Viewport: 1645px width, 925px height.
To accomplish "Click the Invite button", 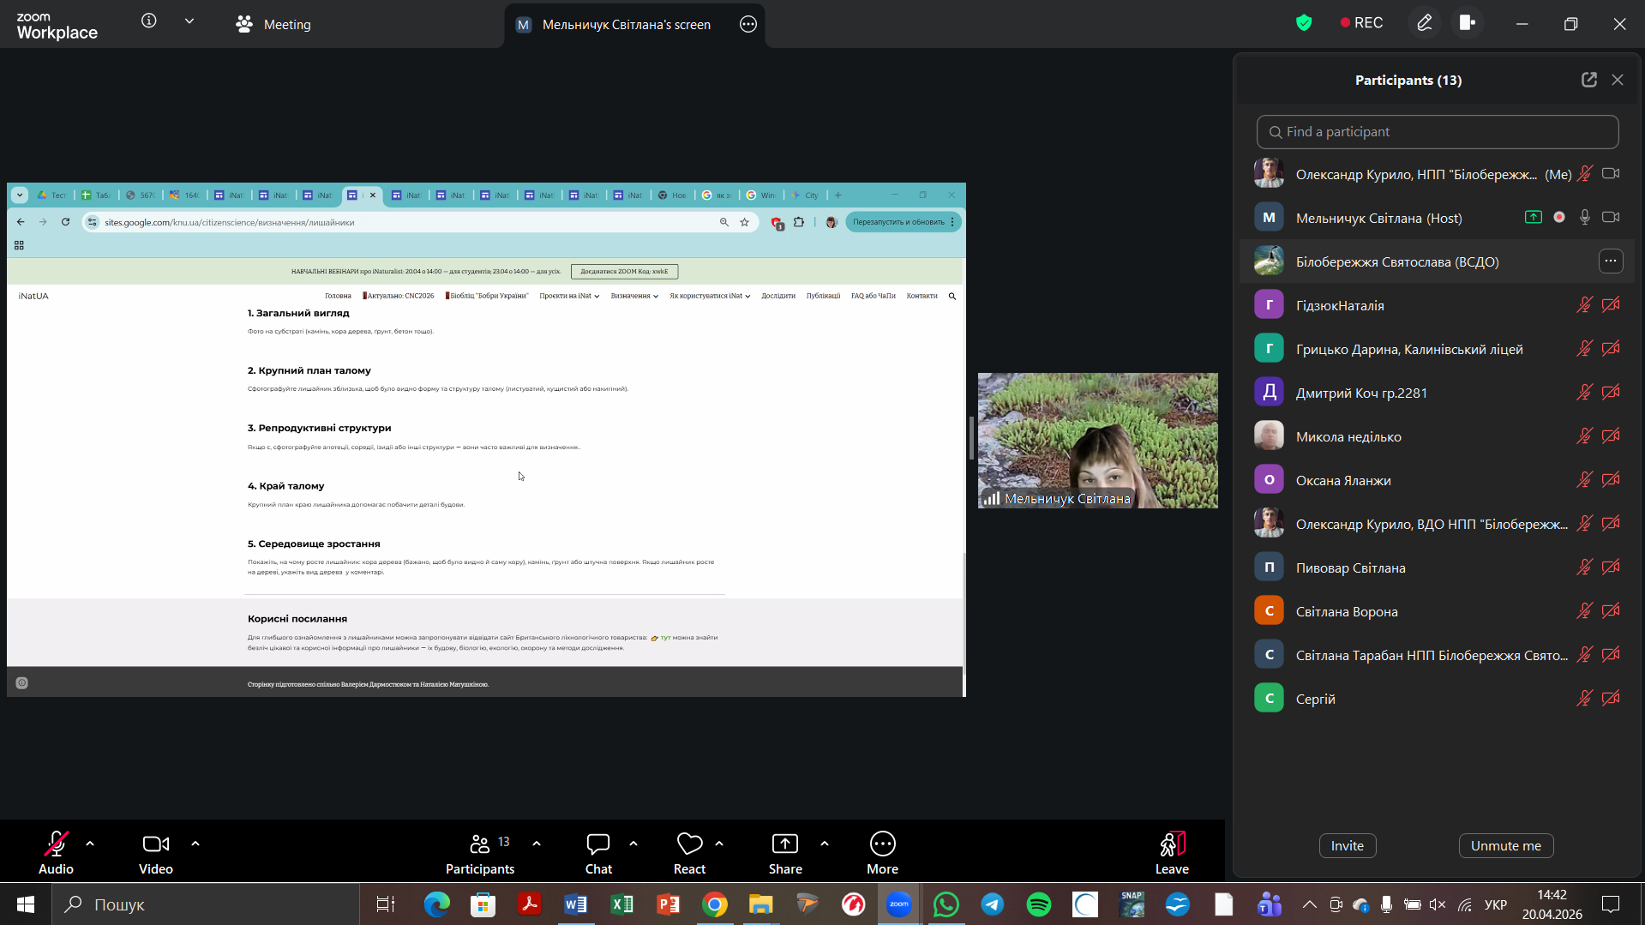I will pos(1347,845).
